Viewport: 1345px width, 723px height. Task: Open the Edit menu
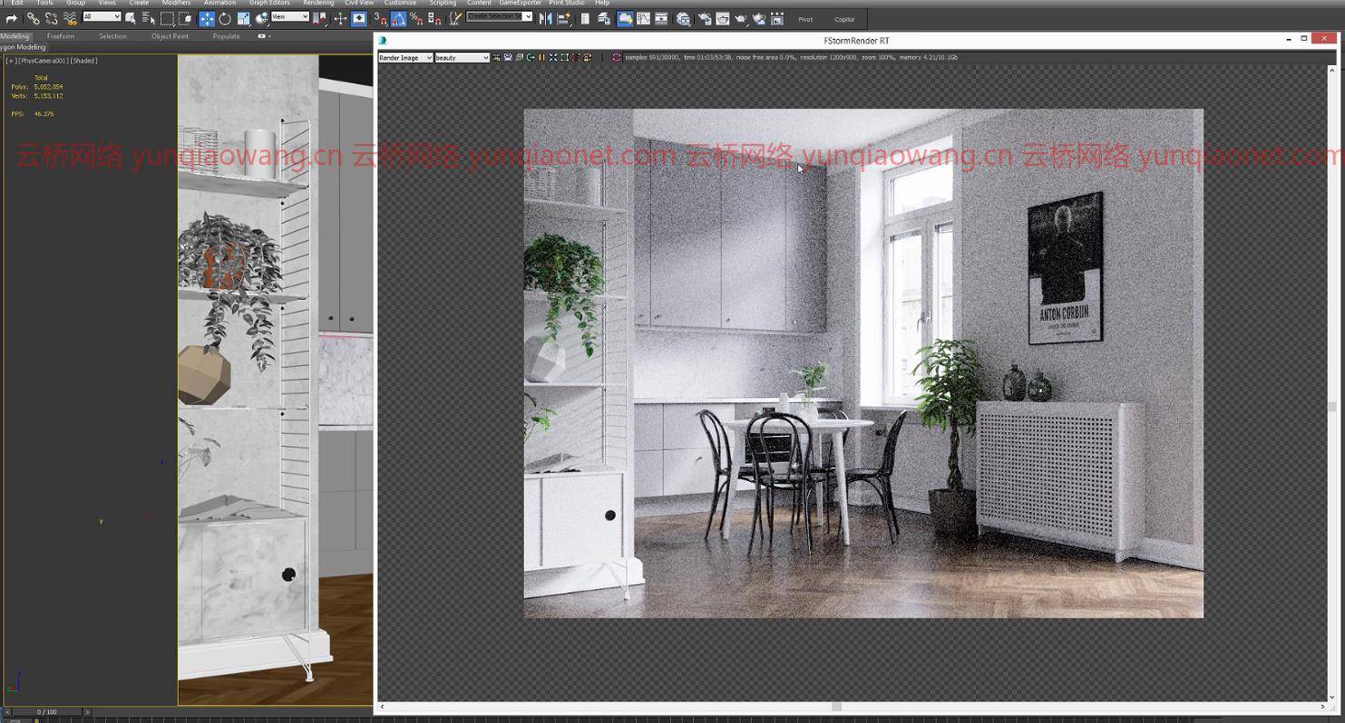pos(17,3)
